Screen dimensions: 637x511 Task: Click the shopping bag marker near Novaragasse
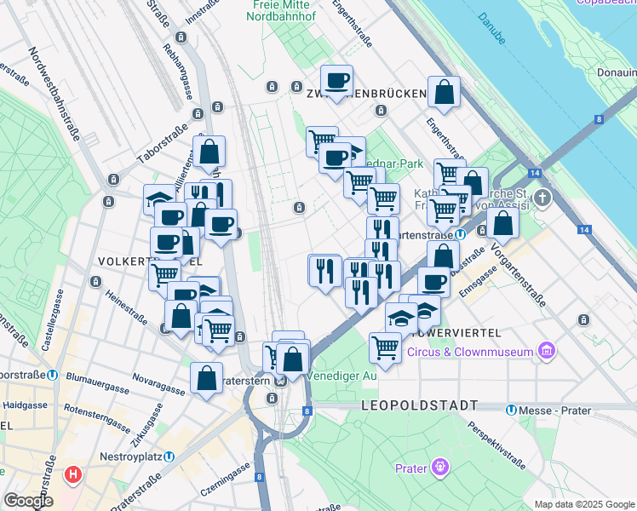(206, 379)
